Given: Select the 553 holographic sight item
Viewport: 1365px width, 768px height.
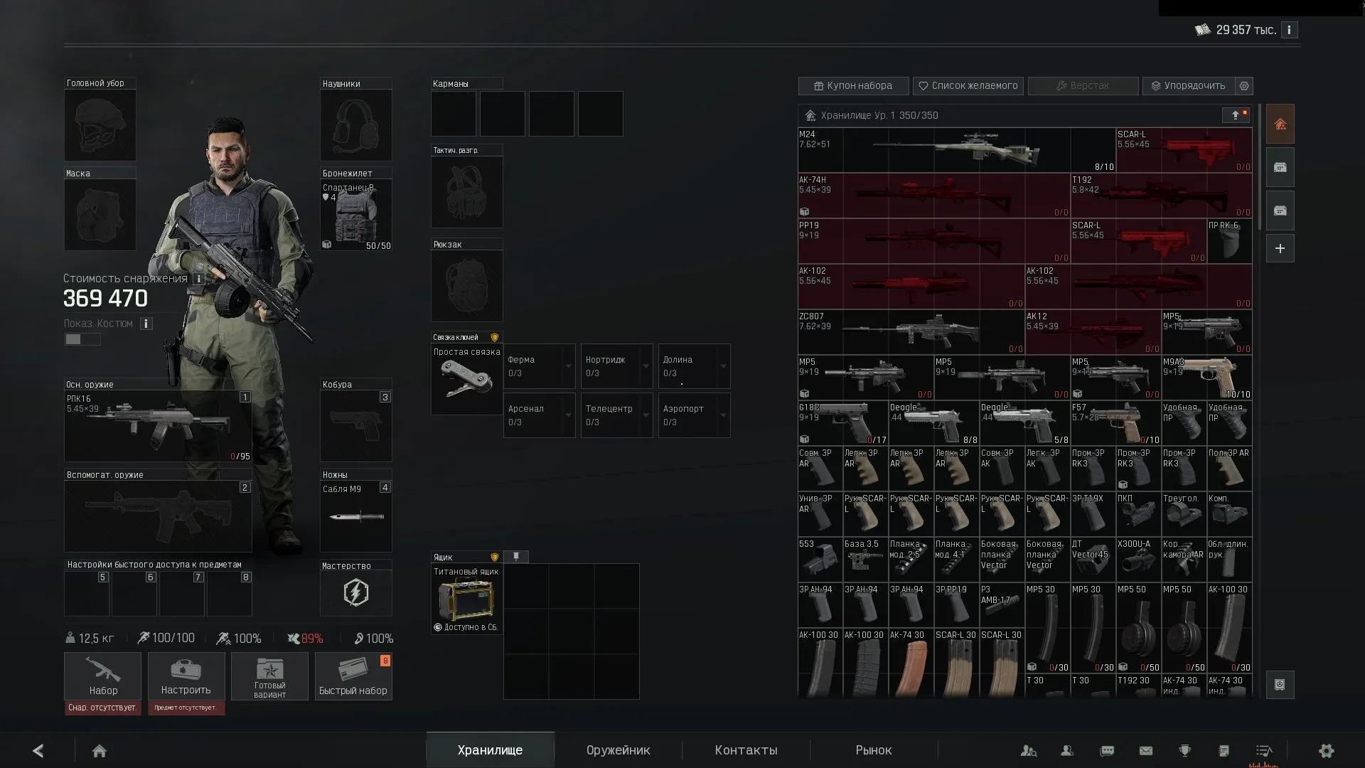Looking at the screenshot, I should click(x=820, y=560).
